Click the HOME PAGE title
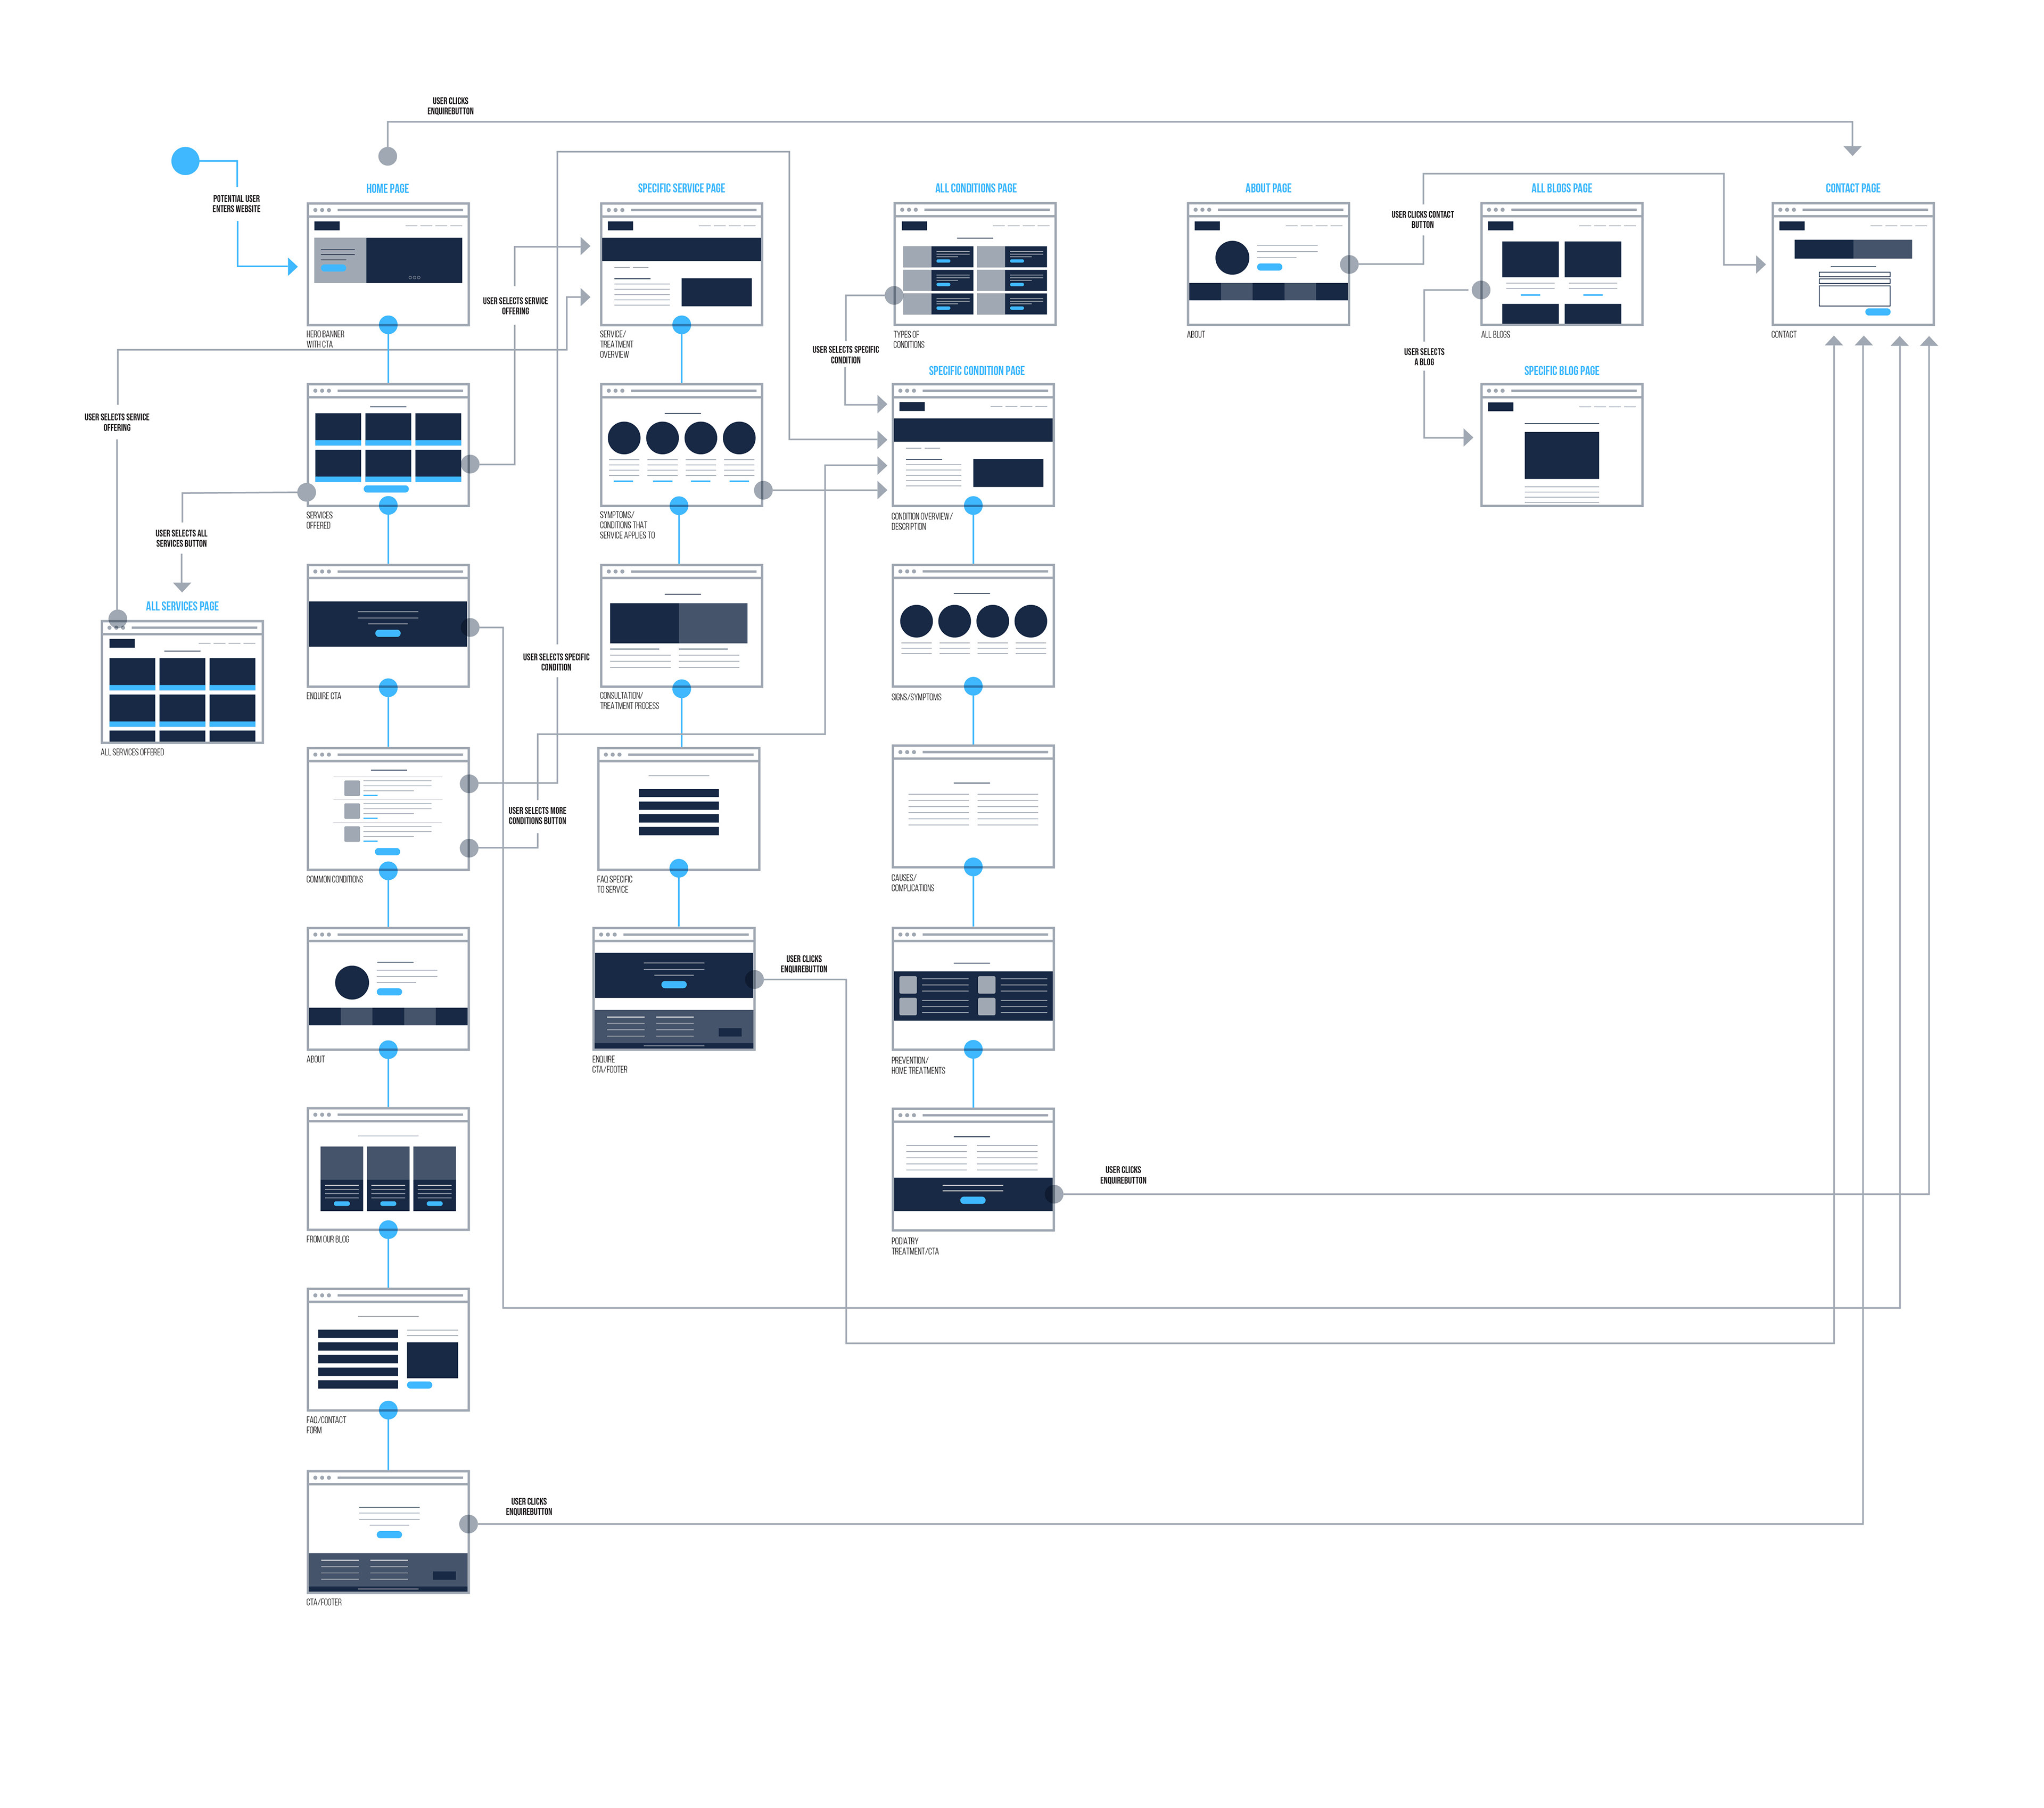 pos(387,188)
